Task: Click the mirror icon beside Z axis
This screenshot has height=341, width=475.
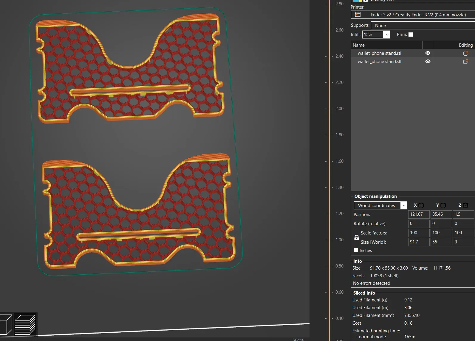Action: (x=465, y=205)
